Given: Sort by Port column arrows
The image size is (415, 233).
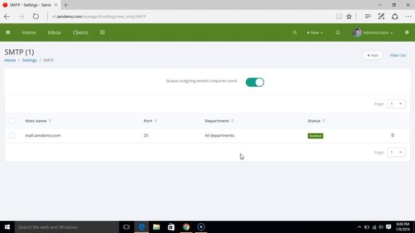Looking at the screenshot, I should click(x=156, y=121).
